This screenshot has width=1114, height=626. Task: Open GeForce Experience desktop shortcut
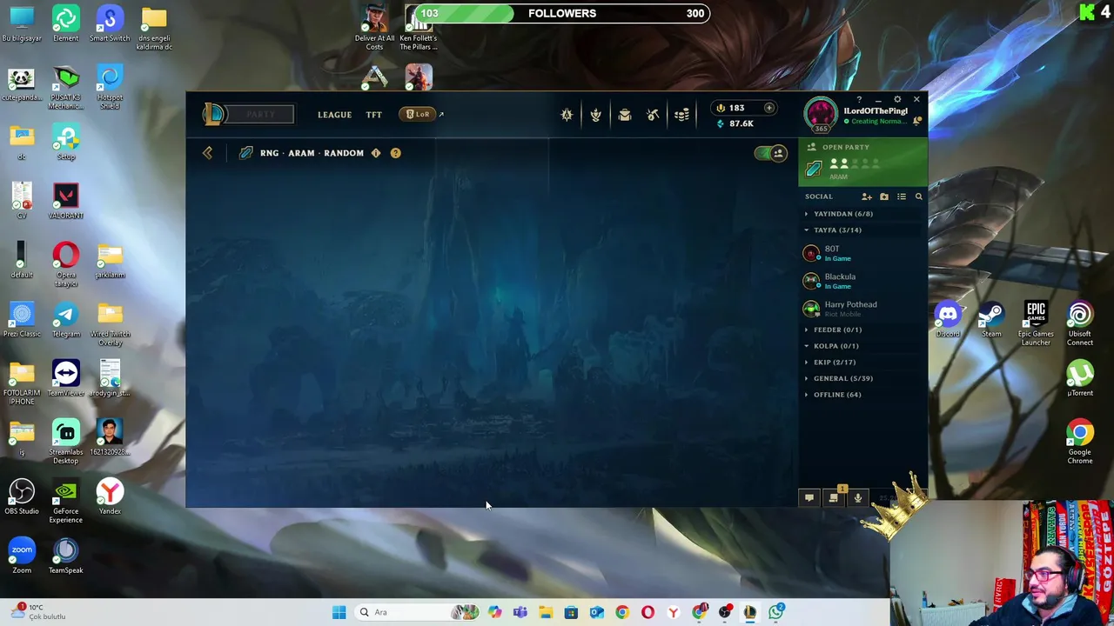coord(66,501)
